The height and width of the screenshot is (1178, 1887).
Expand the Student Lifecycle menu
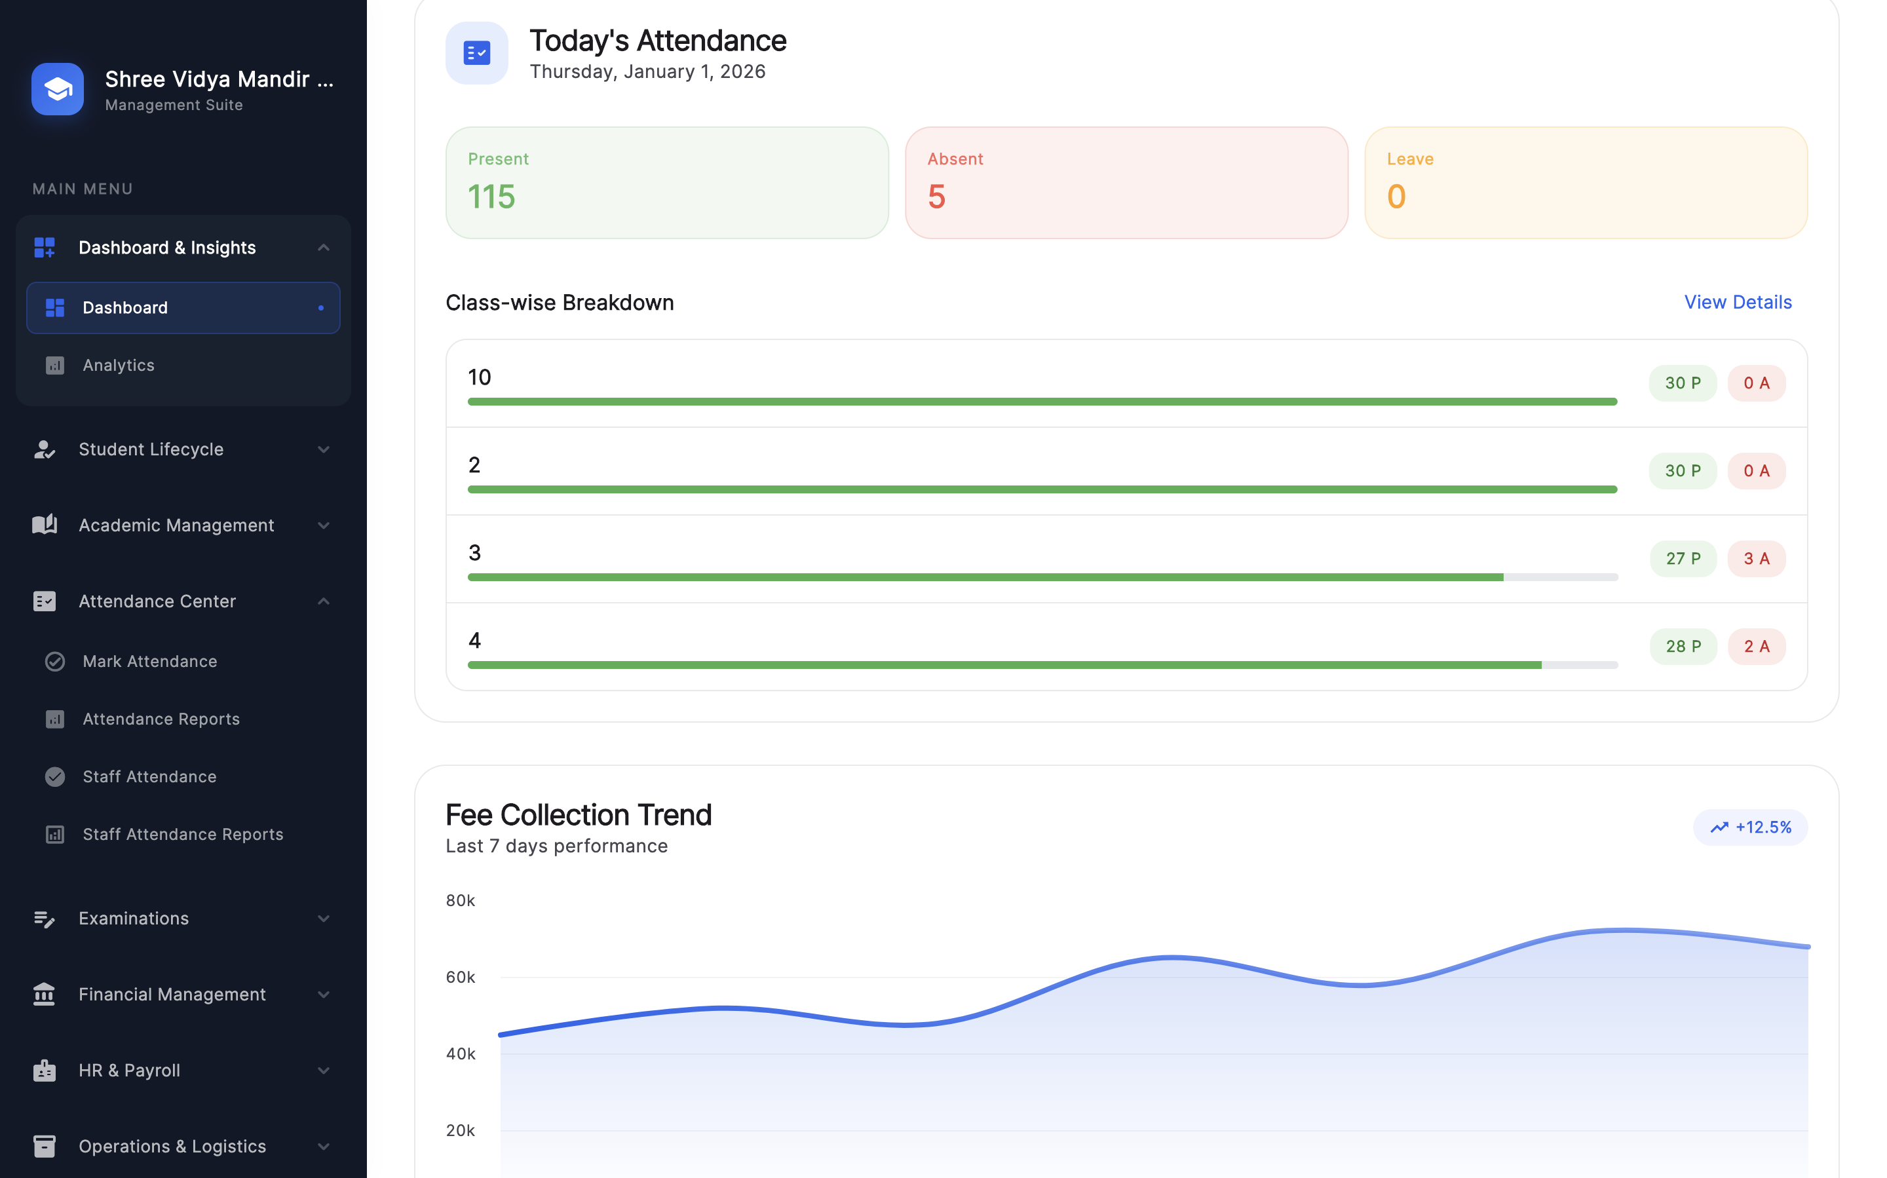click(x=324, y=449)
